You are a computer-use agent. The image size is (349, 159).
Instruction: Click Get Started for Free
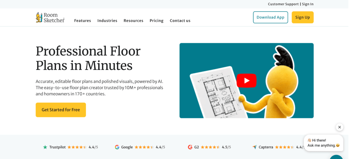pyautogui.click(x=61, y=110)
